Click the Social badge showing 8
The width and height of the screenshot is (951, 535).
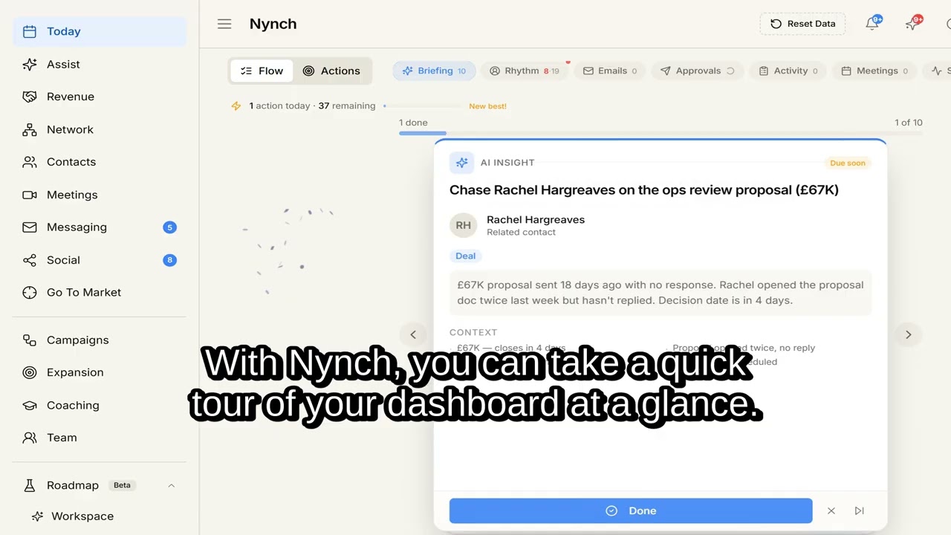[169, 260]
